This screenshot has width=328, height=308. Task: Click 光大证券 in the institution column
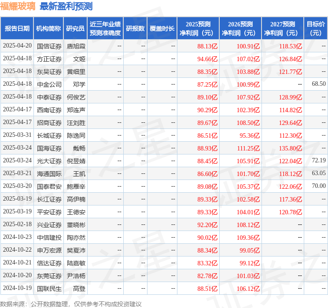coord(49,161)
